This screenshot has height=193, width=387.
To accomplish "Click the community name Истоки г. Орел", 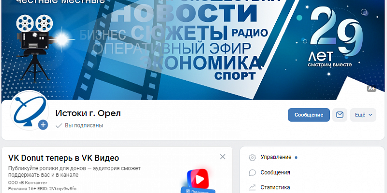I will 88,113.
